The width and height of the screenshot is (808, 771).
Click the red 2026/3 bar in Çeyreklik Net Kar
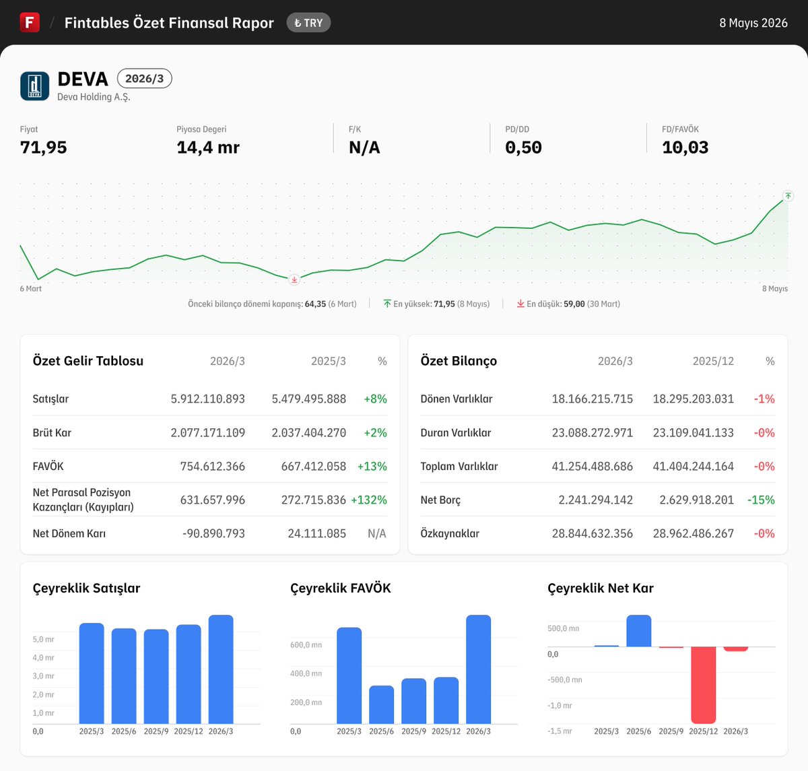[x=736, y=649]
